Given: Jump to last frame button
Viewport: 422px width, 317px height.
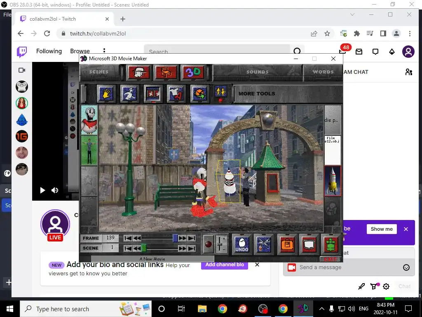Looking at the screenshot, I should coord(192,238).
